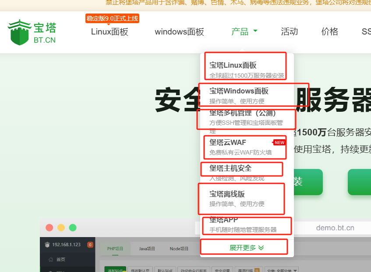Choose 宝塔离线版 from the product menu
Image resolution: width=371 pixels, height=272 pixels.
(227, 194)
